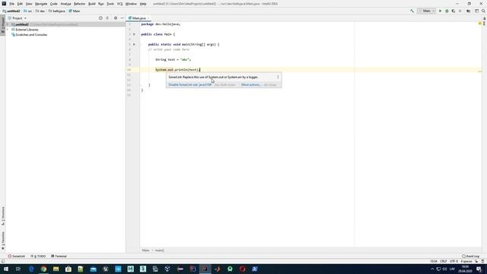The height and width of the screenshot is (274, 487).
Task: Click the Stop icon in toolbar
Action: [x=460, y=11]
